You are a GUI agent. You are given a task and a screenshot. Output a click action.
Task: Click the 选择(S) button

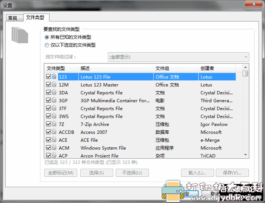[x=97, y=173]
